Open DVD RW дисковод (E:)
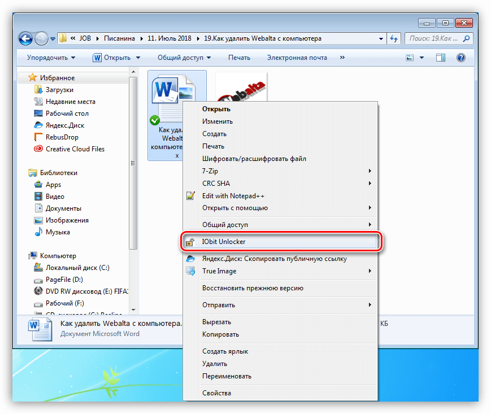The width and height of the screenshot is (491, 414). coord(87,291)
